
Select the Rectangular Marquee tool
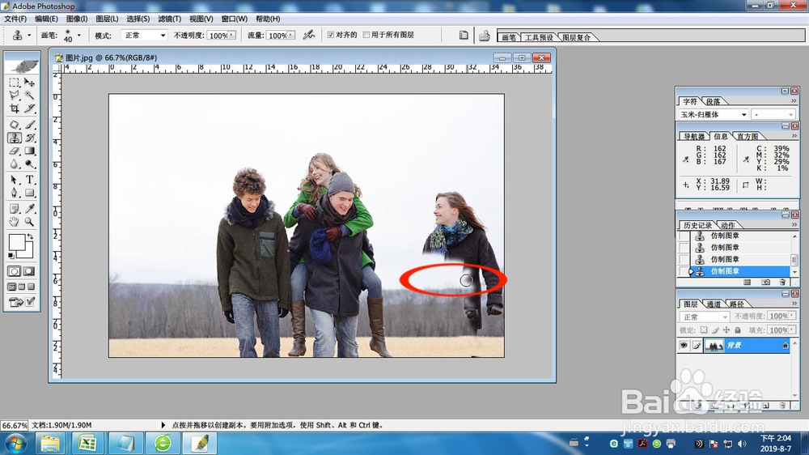coord(15,83)
